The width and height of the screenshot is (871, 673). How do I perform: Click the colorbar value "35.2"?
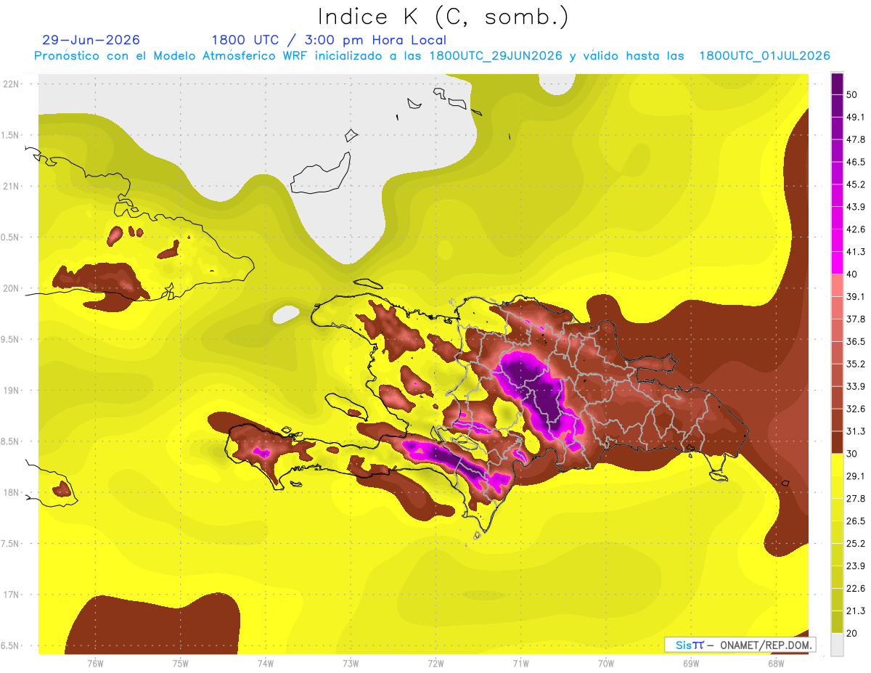[856, 364]
